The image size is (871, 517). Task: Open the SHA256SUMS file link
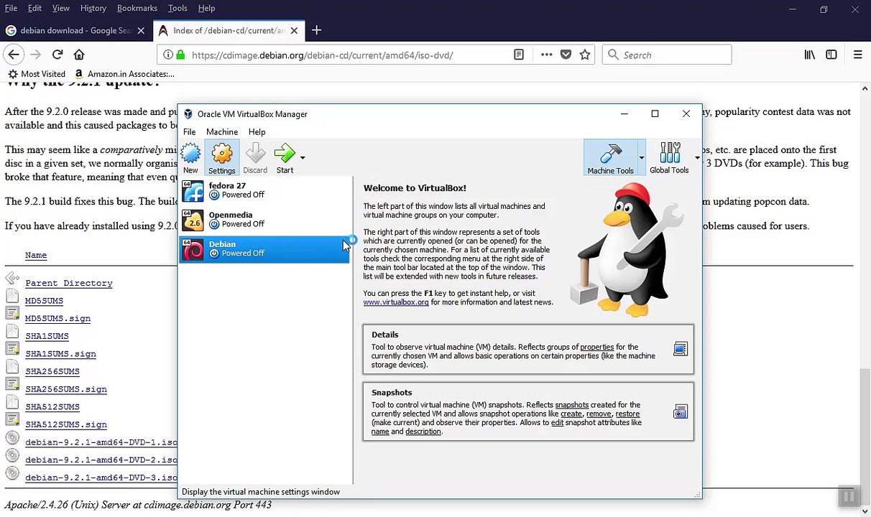coord(52,371)
